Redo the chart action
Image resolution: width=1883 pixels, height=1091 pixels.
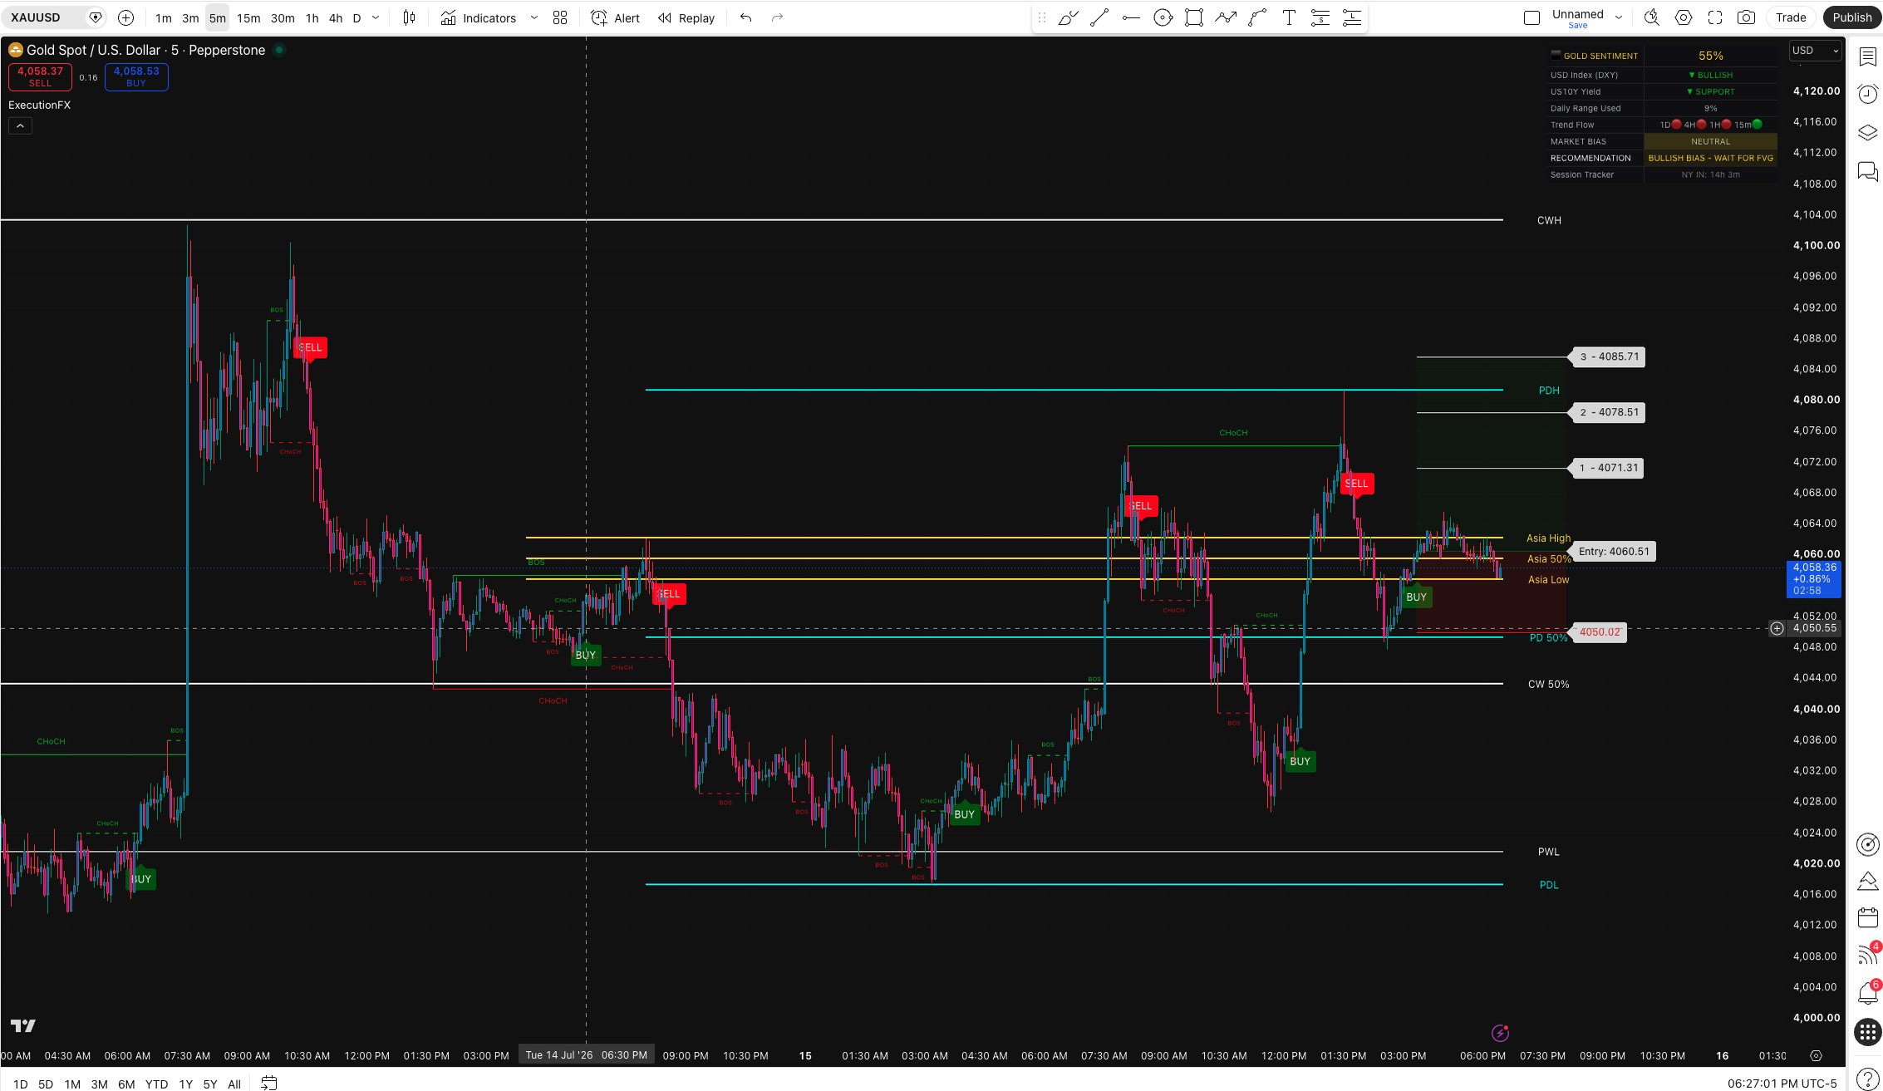pos(777,17)
